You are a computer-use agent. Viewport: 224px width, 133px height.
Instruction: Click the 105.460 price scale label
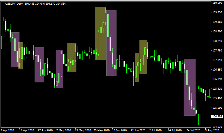(217, 98)
